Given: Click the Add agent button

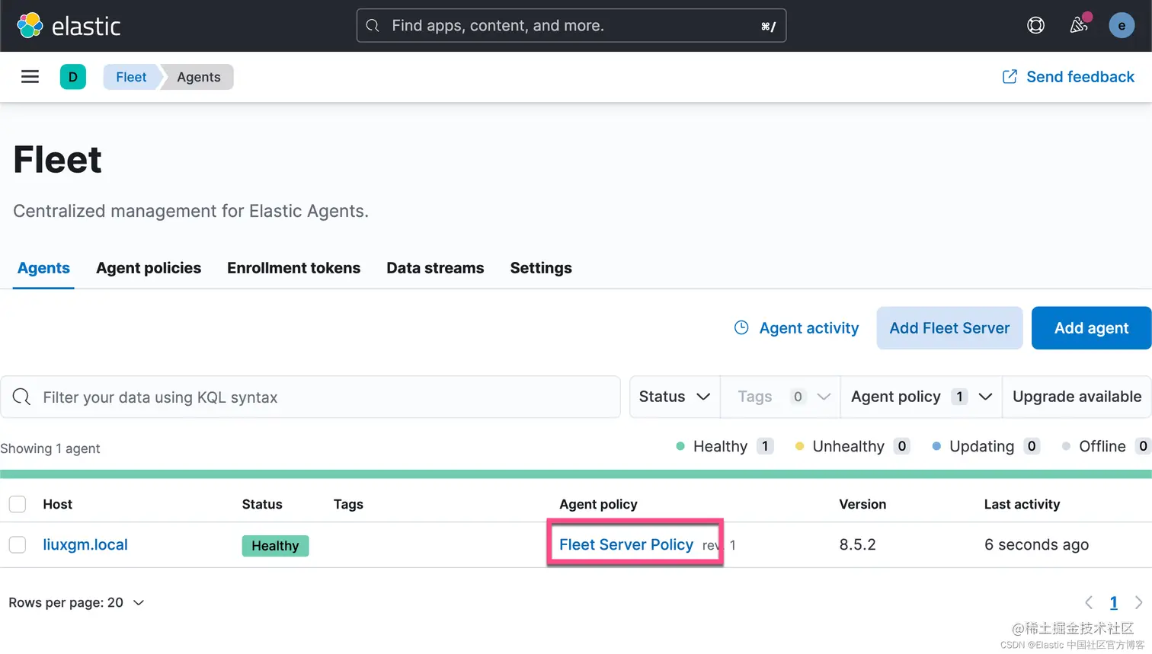Looking at the screenshot, I should coord(1091,328).
